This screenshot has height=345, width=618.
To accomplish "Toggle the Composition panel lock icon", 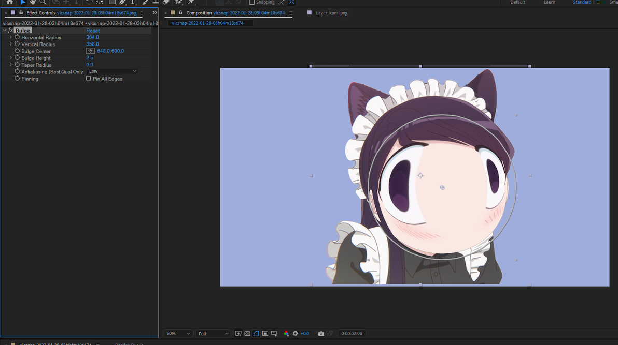I will 181,12.
